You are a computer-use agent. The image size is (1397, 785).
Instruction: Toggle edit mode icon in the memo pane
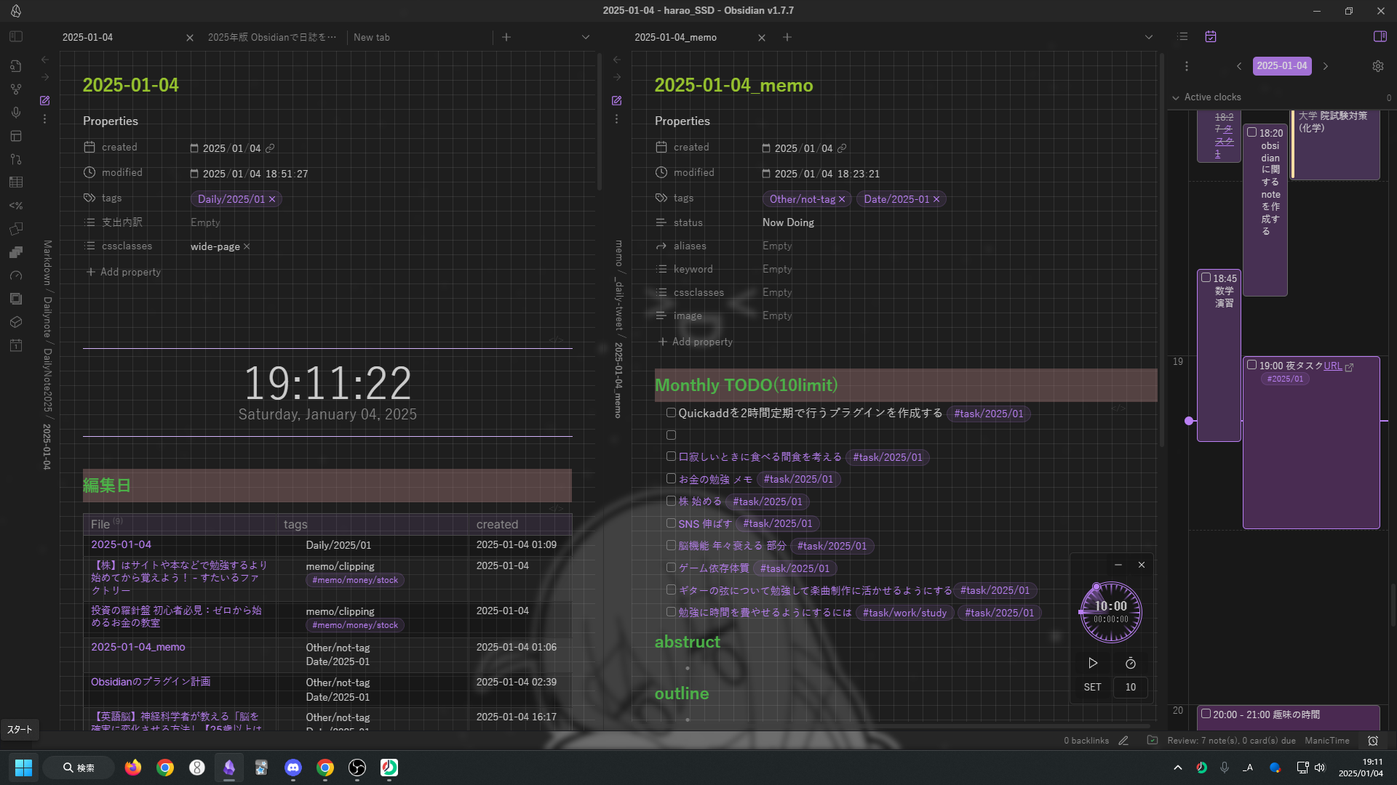point(617,100)
